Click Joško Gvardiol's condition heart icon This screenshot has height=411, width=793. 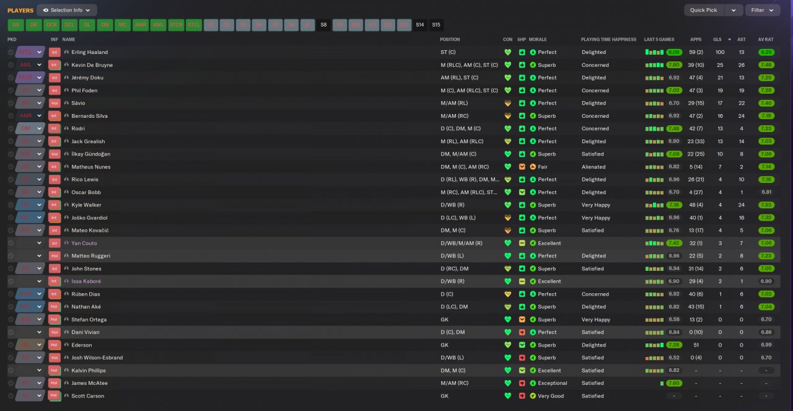click(508, 218)
